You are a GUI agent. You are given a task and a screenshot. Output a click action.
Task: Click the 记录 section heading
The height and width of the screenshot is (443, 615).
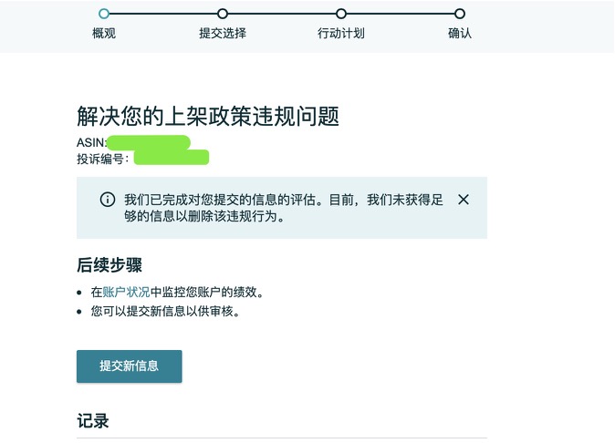click(93, 421)
